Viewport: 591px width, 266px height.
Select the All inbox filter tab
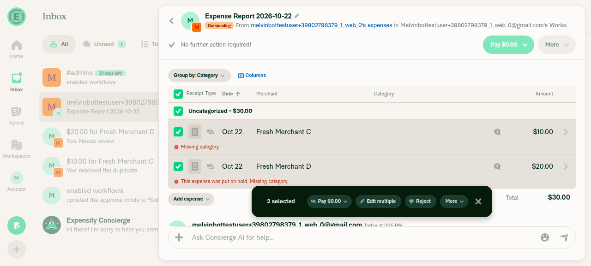click(59, 44)
